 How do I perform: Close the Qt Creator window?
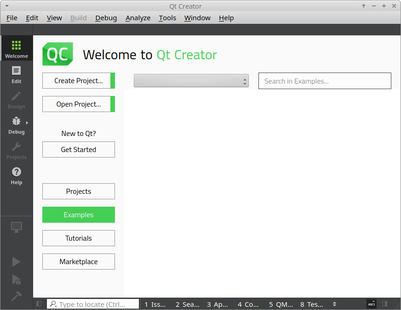(394, 6)
